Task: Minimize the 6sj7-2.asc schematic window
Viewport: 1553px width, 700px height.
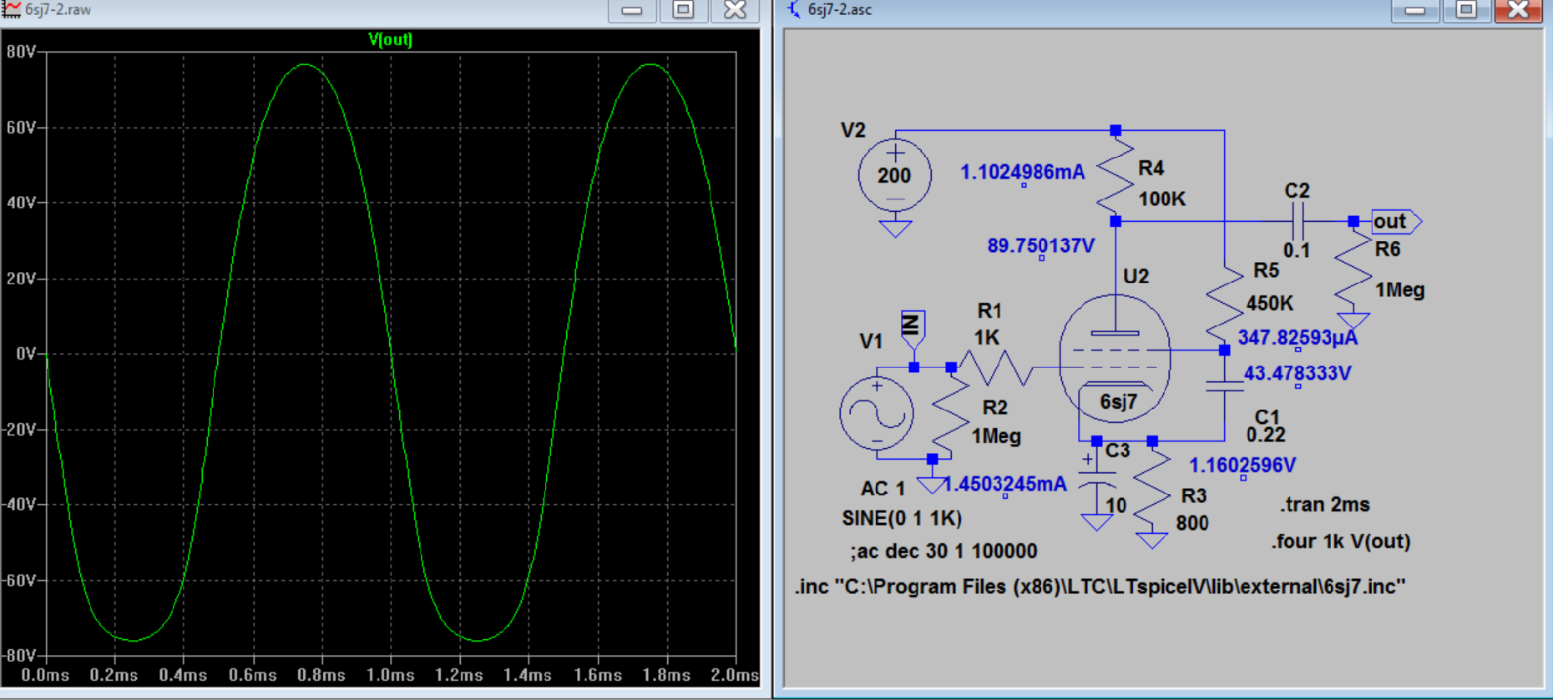Action: [1415, 10]
